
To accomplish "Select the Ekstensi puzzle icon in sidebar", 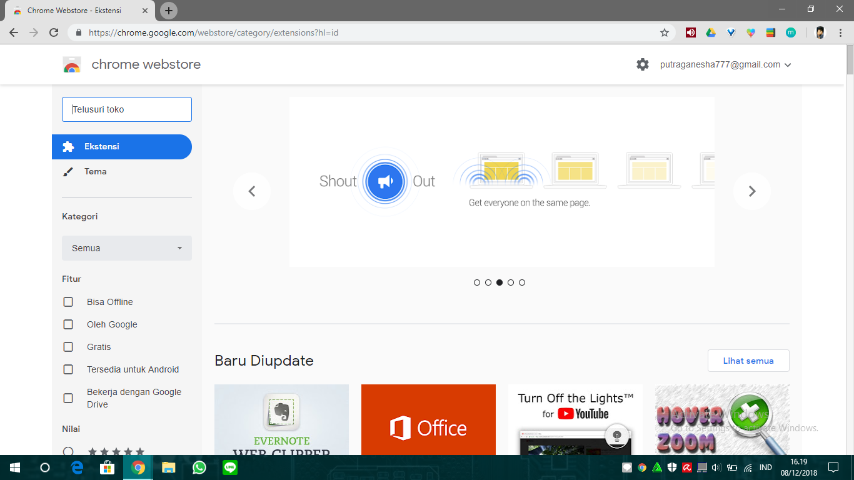I will (x=69, y=146).
